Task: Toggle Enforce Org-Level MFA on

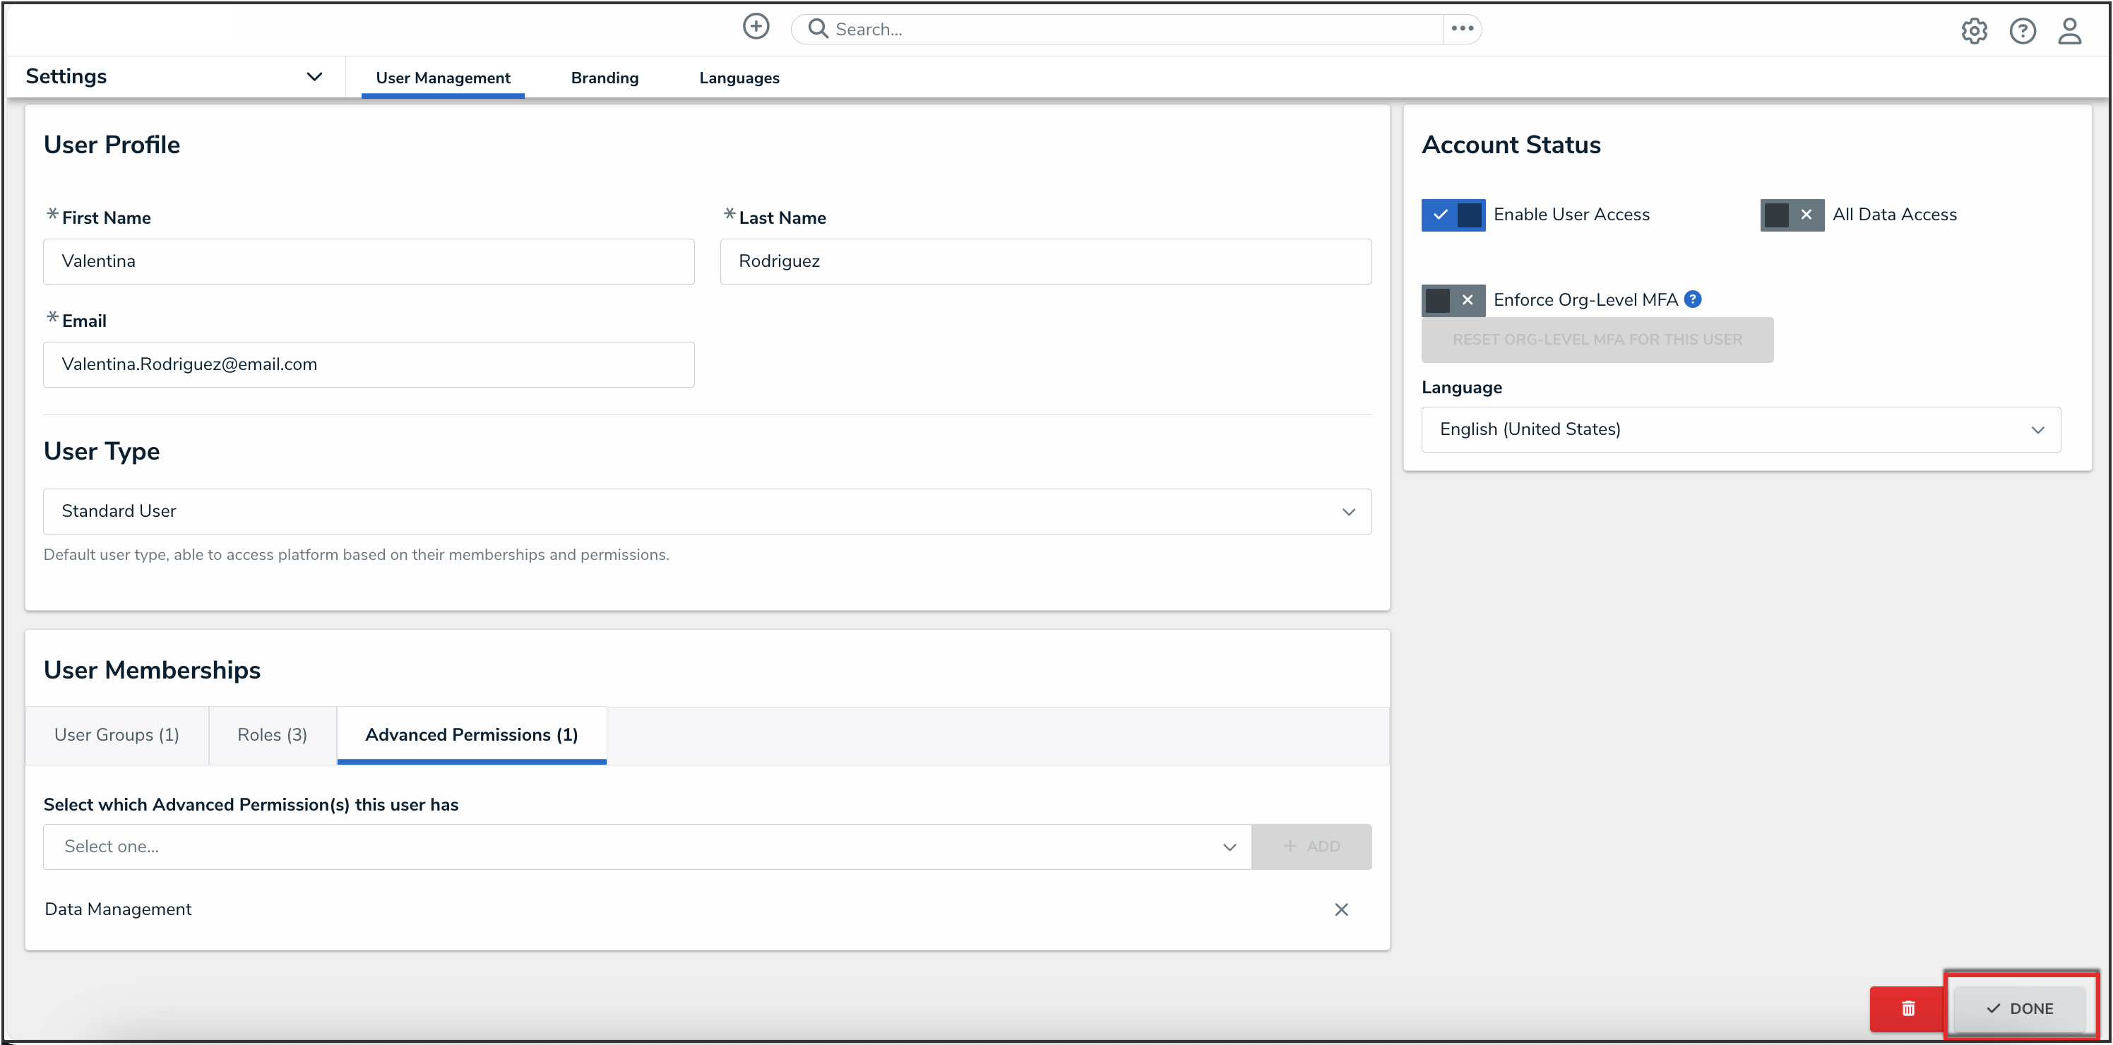Action: 1453,300
